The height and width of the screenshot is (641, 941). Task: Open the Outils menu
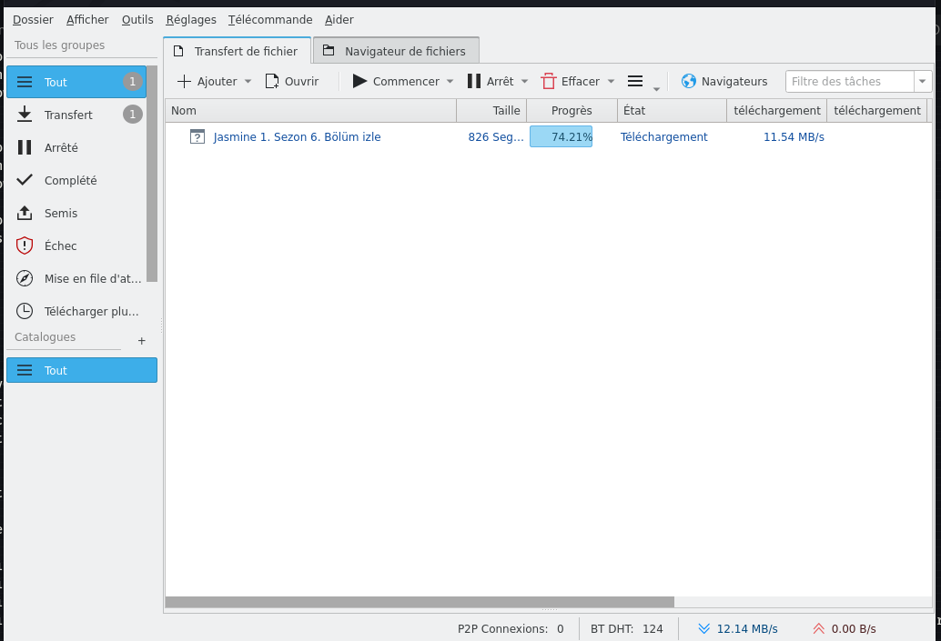137,19
